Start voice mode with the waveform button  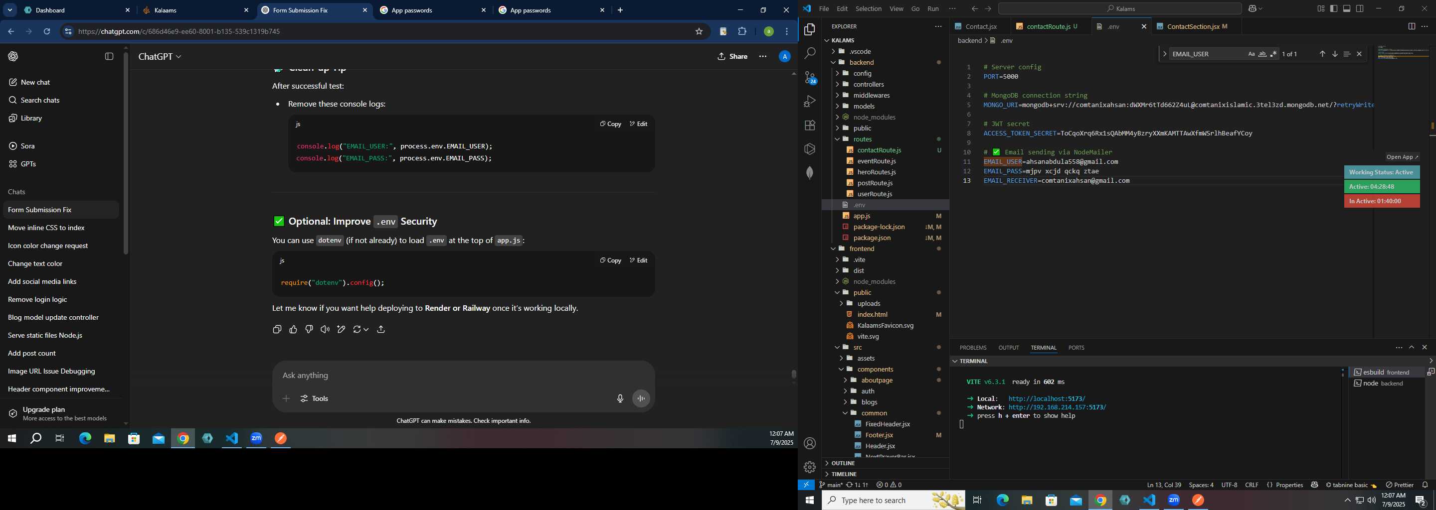(641, 398)
